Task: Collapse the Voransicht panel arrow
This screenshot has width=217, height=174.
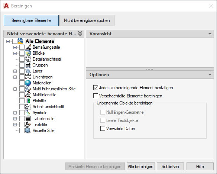Action: click(210, 34)
